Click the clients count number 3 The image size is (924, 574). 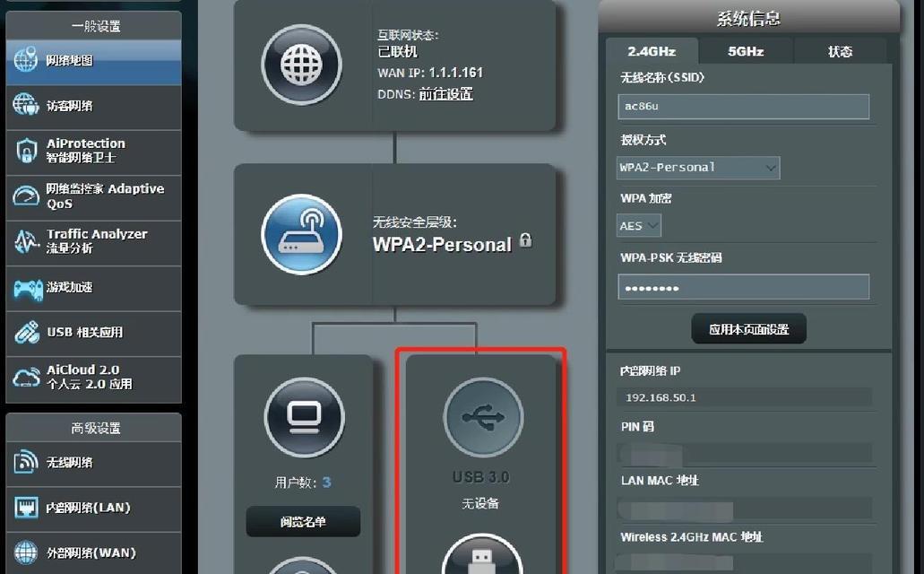(x=326, y=483)
